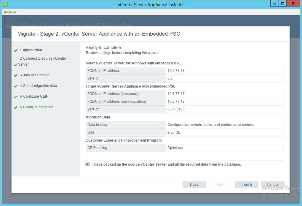Viewport: 302px width, 206px height.
Task: Select step 1 Introduction in the wizard
Action: pyautogui.click(x=31, y=50)
